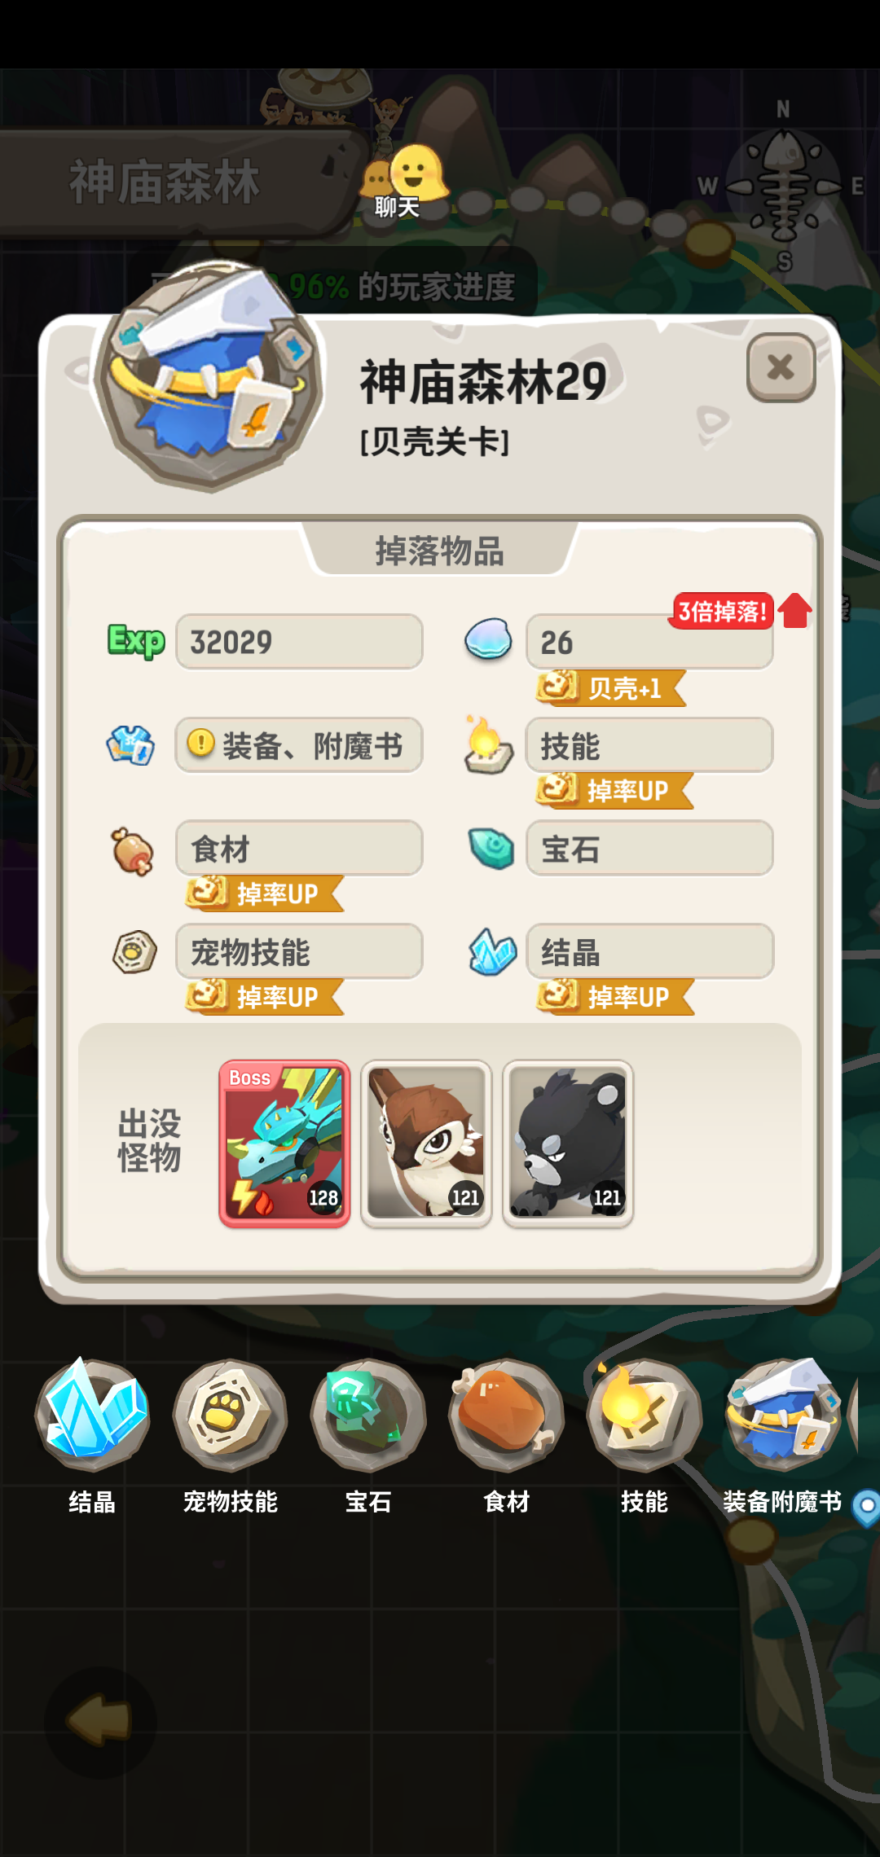Viewport: 880px width, 1857px height.
Task: Tap the blue location pin marker
Action: click(x=866, y=1507)
